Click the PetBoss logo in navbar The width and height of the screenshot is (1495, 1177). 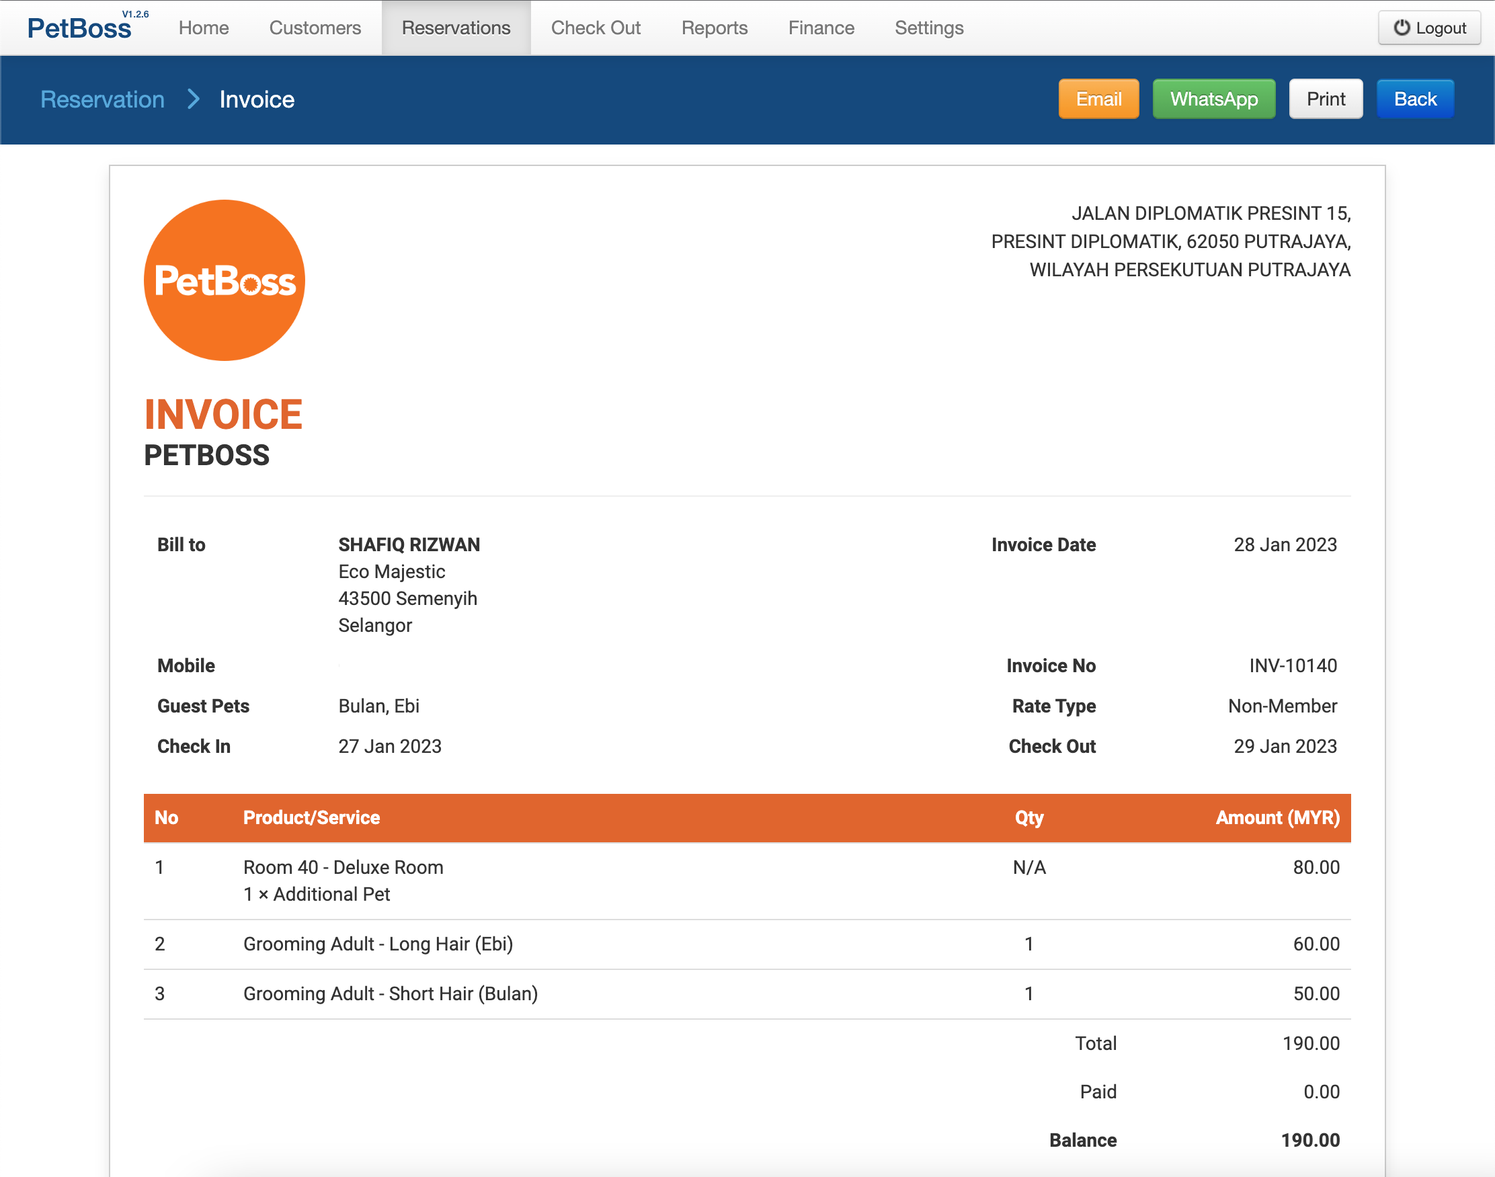(x=79, y=28)
